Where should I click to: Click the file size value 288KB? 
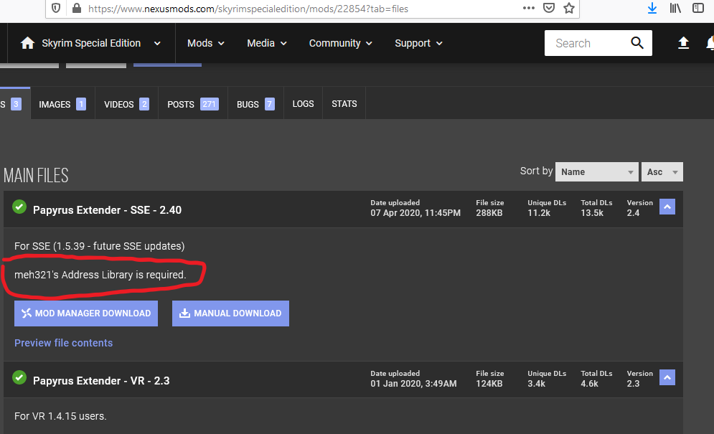pyautogui.click(x=489, y=212)
